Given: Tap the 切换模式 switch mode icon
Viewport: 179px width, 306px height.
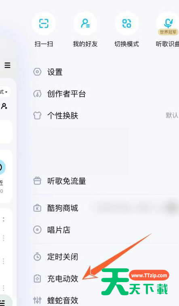Looking at the screenshot, I should tap(126, 23).
